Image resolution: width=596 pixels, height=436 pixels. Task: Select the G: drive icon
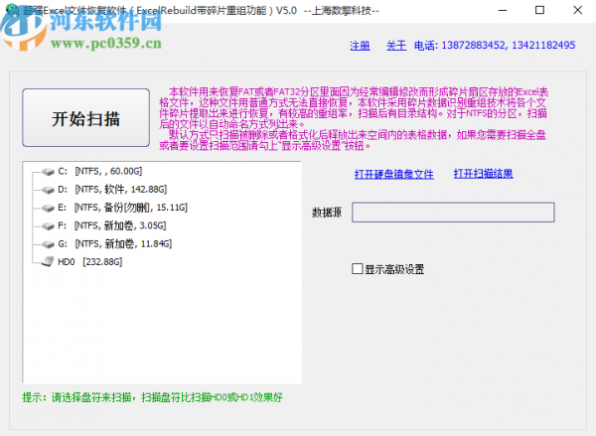[49, 244]
